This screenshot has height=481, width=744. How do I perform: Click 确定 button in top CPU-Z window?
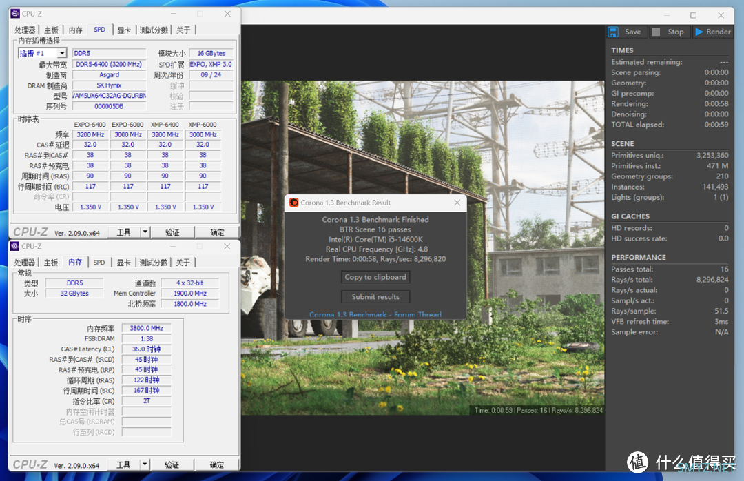(x=217, y=232)
